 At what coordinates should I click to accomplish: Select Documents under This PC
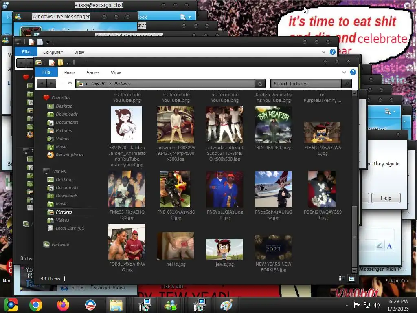click(67, 187)
